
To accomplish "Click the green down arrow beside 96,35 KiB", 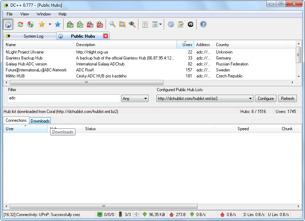I will tap(145, 214).
